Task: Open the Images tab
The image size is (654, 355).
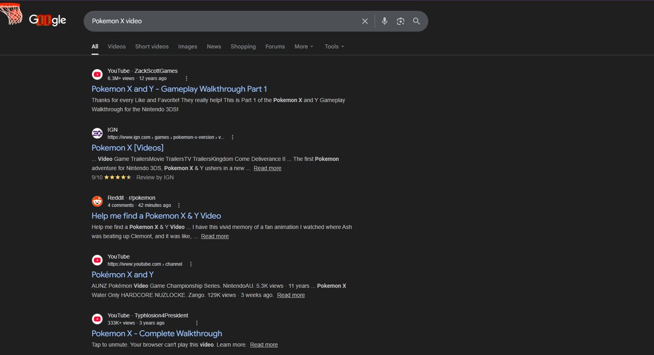Action: click(188, 47)
